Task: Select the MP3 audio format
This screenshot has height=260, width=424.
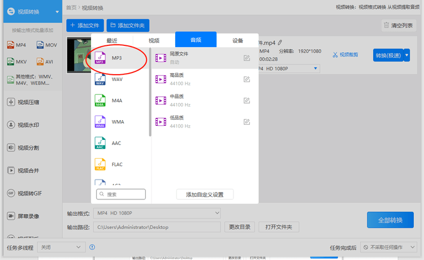Action: point(116,58)
